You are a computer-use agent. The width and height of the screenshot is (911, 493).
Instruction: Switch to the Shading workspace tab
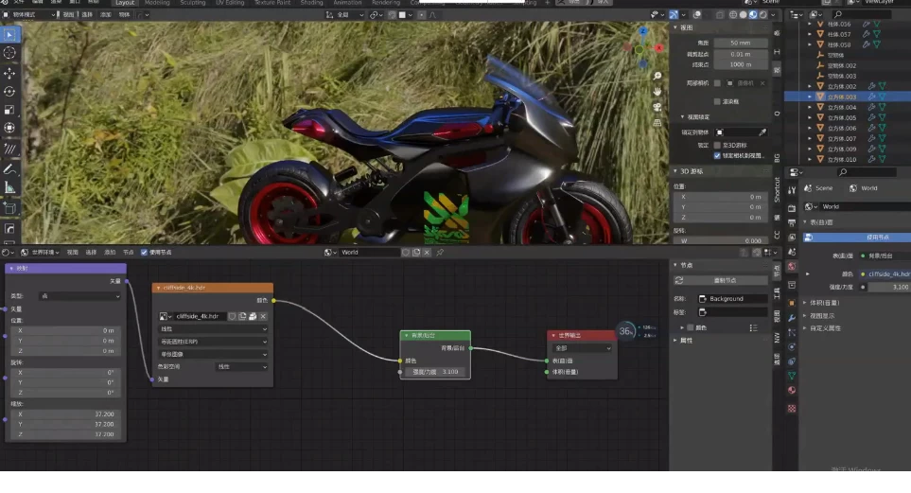[311, 3]
